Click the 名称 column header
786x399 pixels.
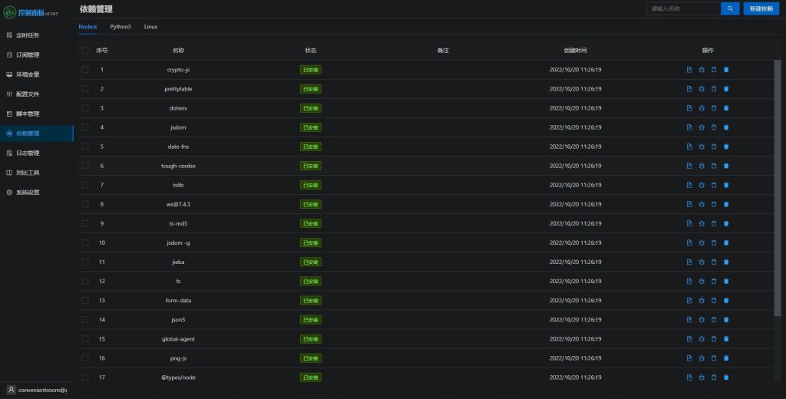point(178,51)
